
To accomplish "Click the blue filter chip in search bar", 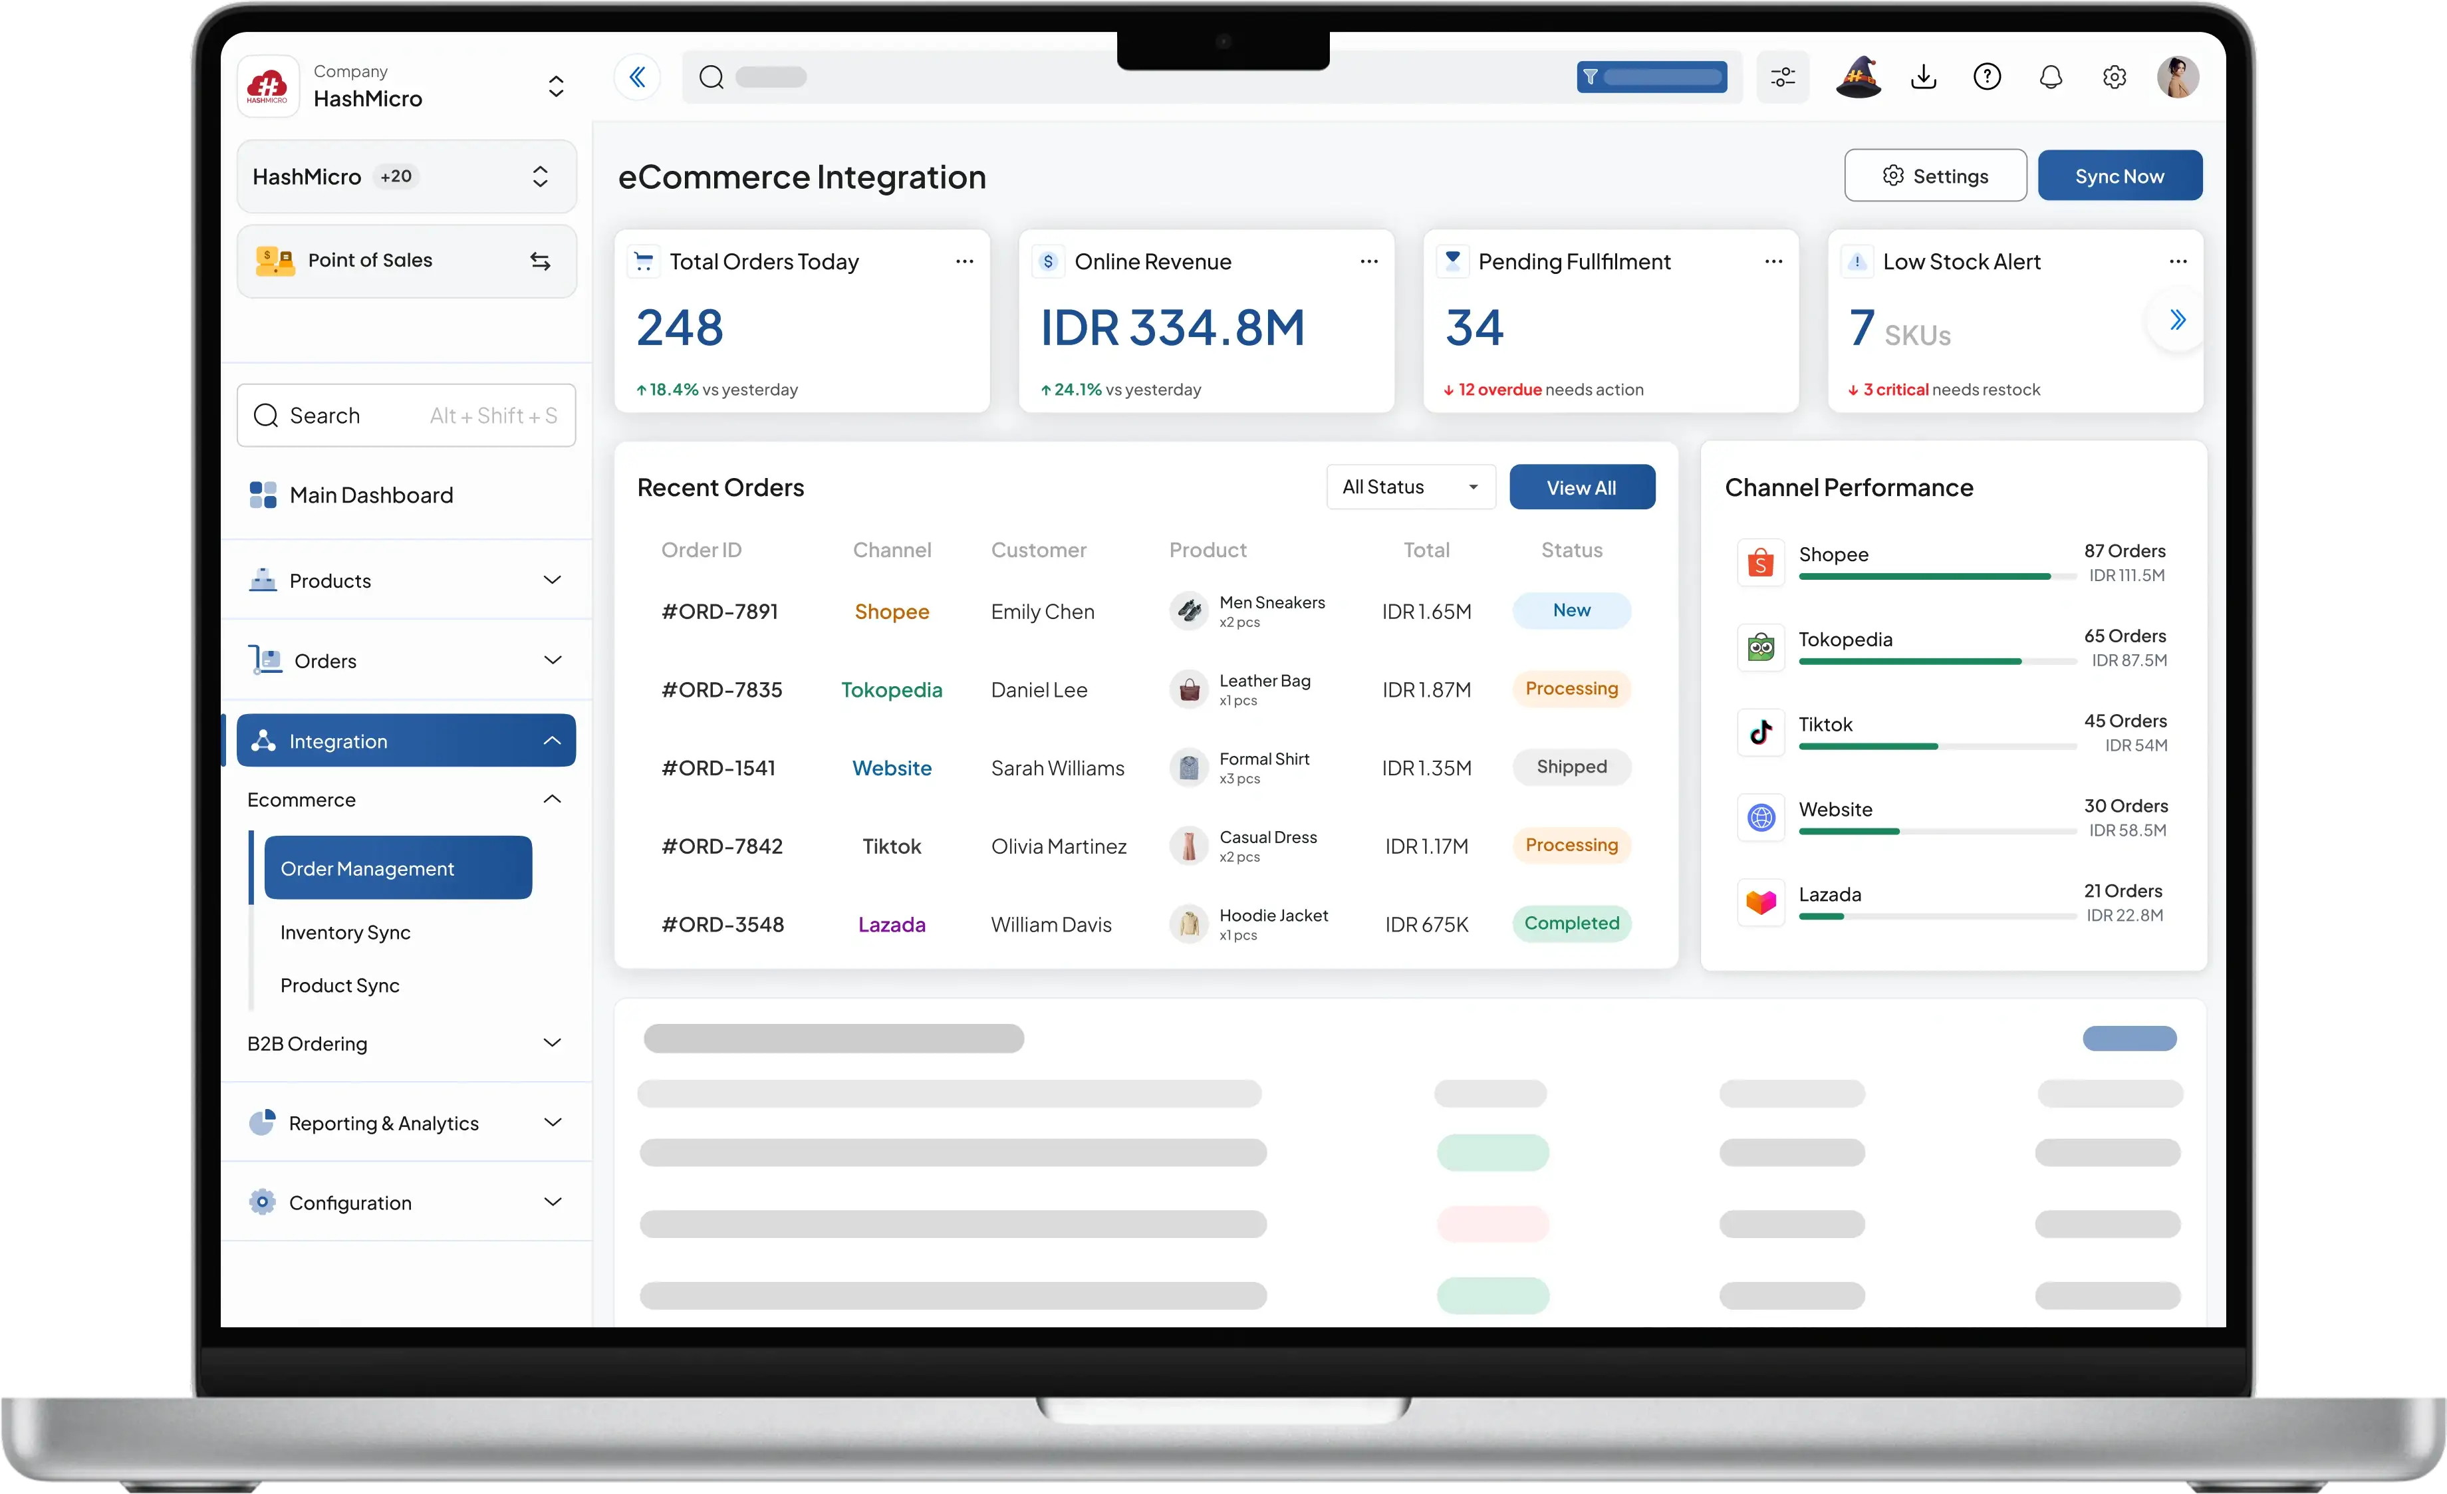I will 1652,76.
